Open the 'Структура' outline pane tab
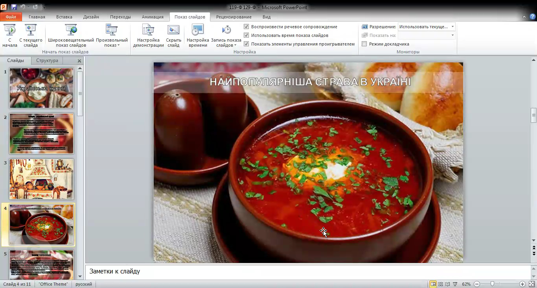 (47, 60)
